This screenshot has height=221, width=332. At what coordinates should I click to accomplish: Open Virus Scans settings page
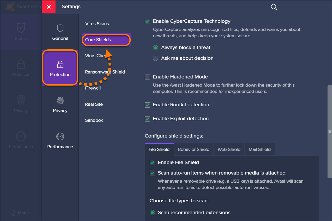(97, 24)
